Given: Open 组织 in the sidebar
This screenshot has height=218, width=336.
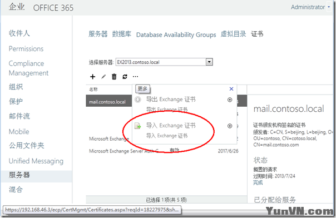Looking at the screenshot, I should 16,87.
